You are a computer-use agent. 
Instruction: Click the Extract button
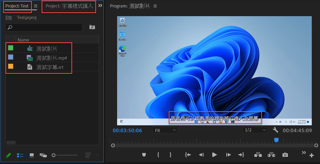pyautogui.click(x=271, y=155)
